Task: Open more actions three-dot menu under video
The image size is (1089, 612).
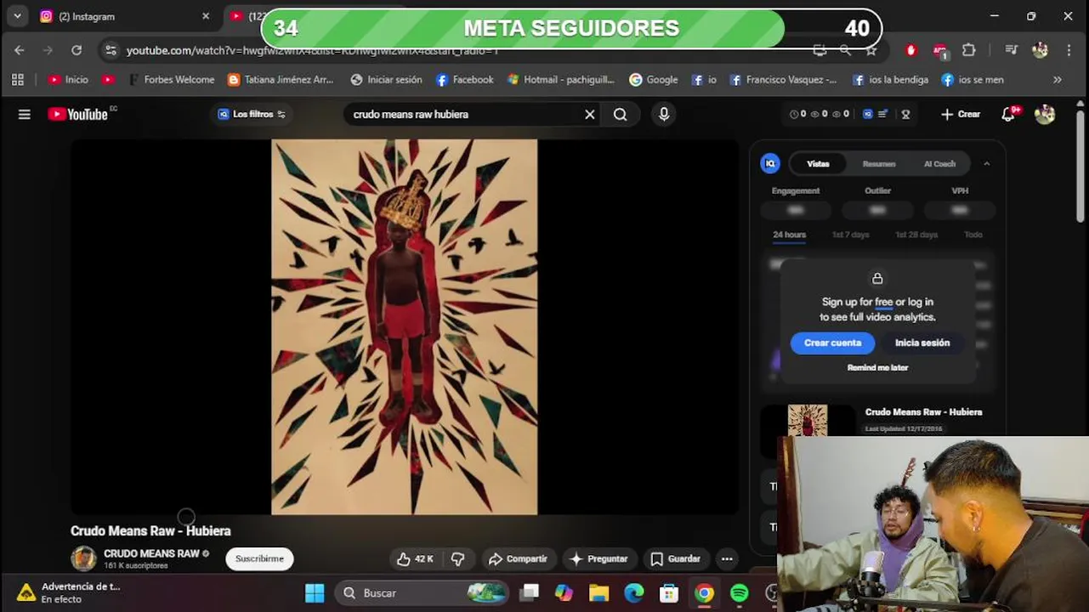Action: pyautogui.click(x=726, y=558)
